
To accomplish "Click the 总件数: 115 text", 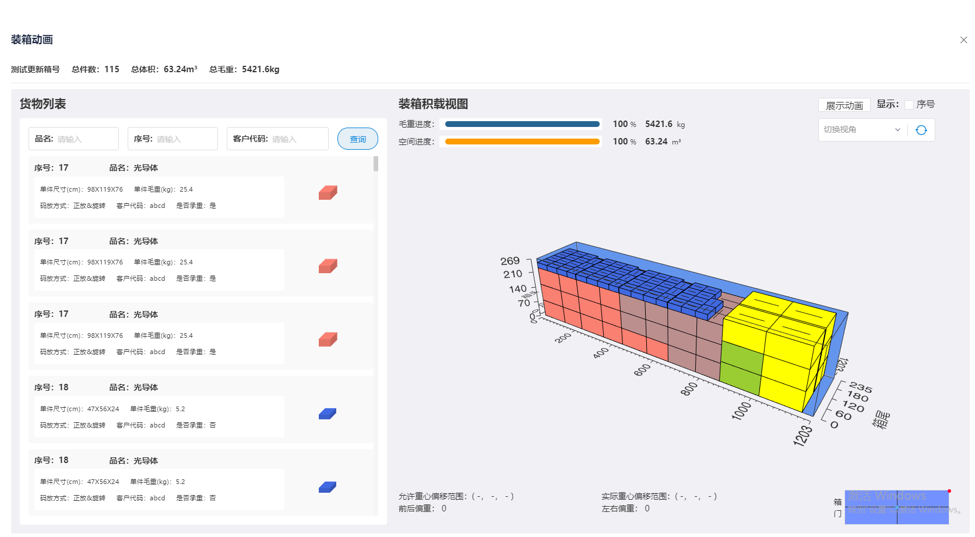I will click(x=96, y=69).
